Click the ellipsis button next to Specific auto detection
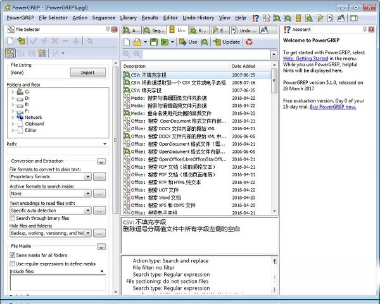This screenshot has height=304, width=380. [x=99, y=210]
